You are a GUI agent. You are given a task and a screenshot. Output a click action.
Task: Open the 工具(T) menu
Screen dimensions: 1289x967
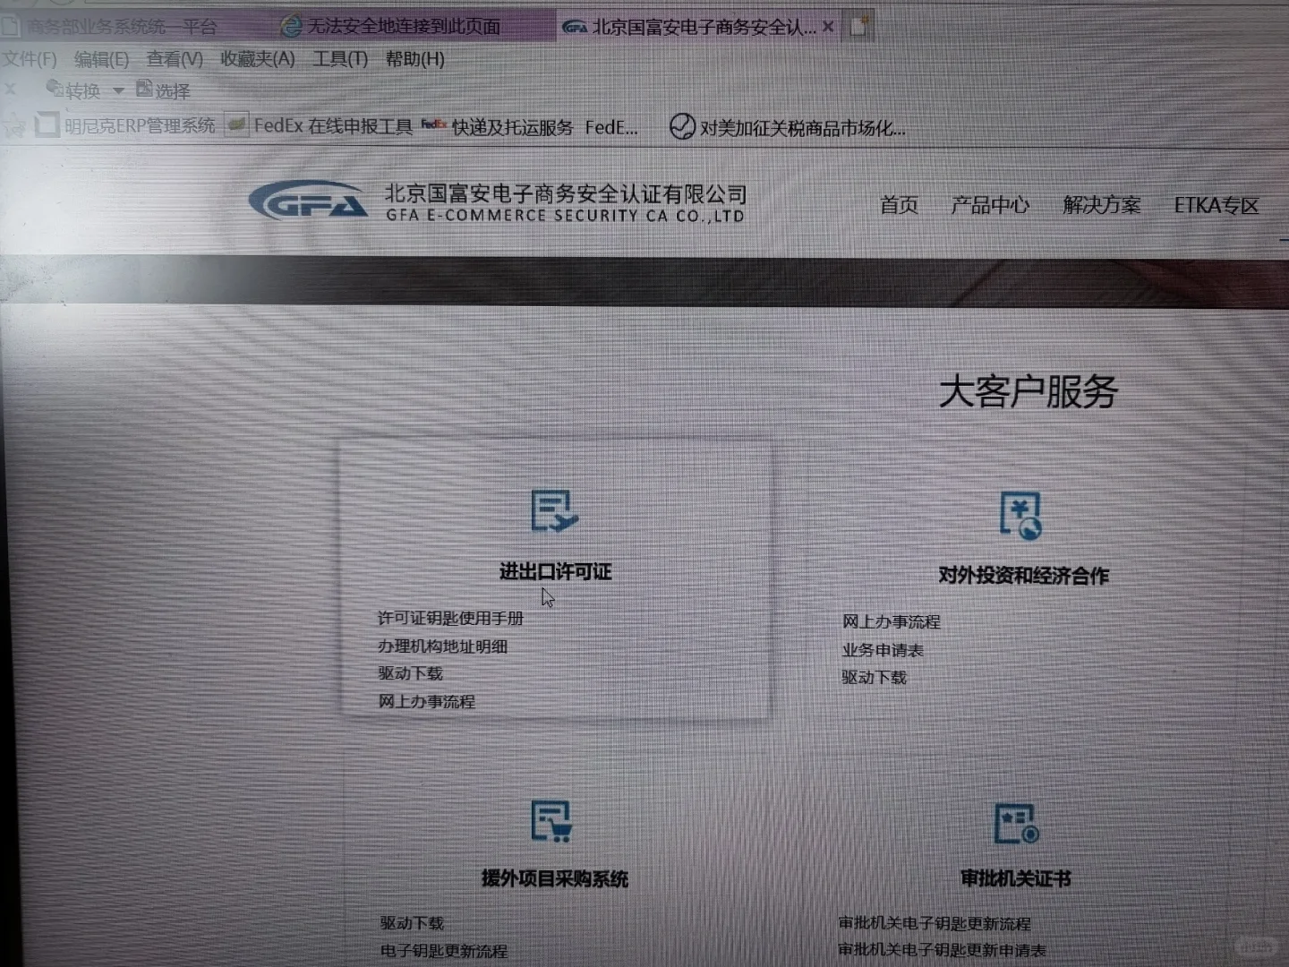[x=339, y=59]
